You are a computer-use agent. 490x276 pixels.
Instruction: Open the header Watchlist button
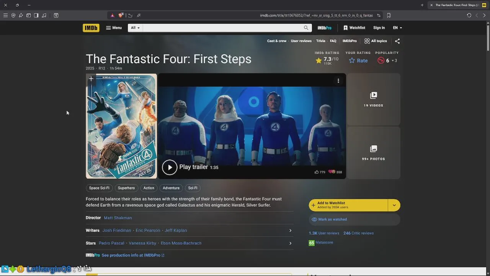pos(354,28)
